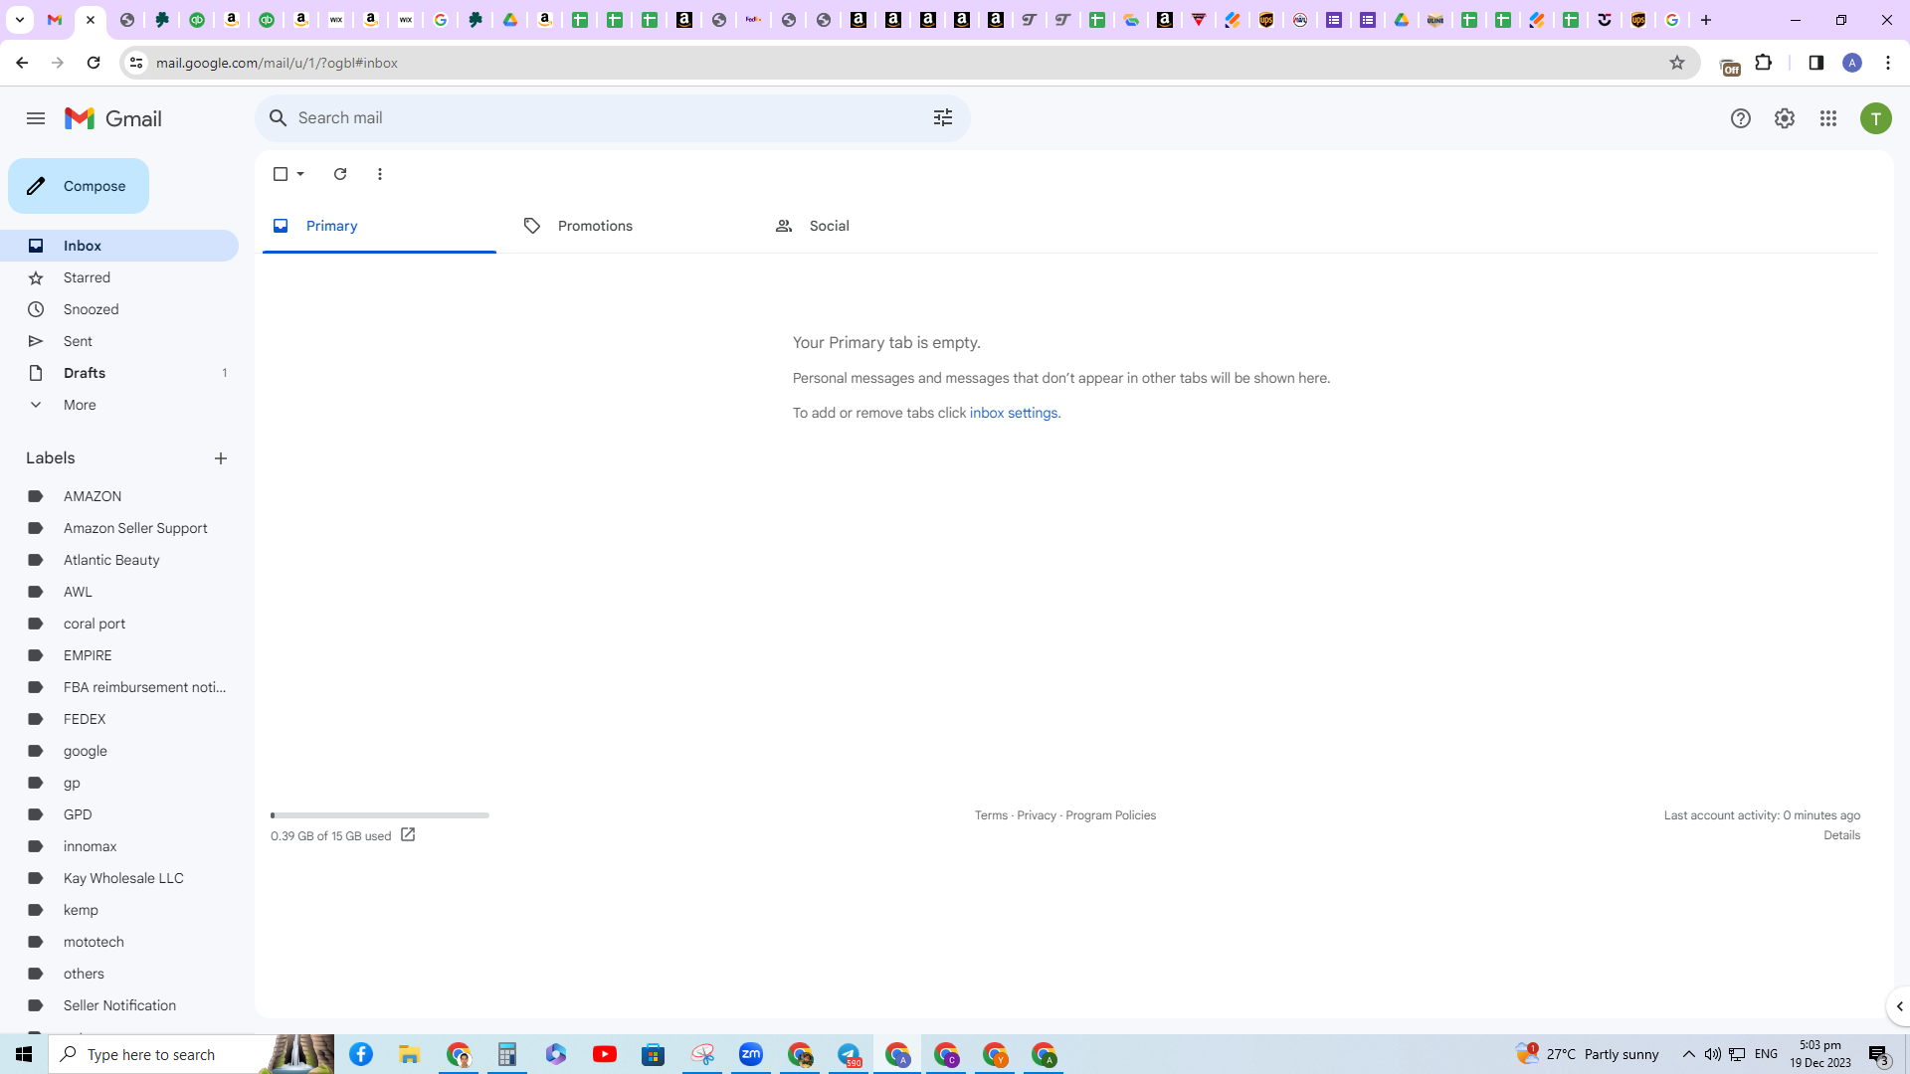Switch to the Social tab
The image size is (1910, 1074).
point(880,226)
